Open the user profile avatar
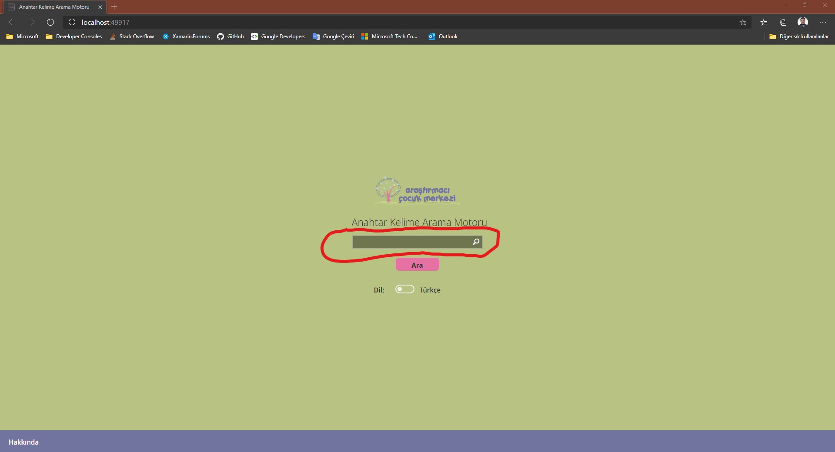The width and height of the screenshot is (835, 452). point(803,22)
